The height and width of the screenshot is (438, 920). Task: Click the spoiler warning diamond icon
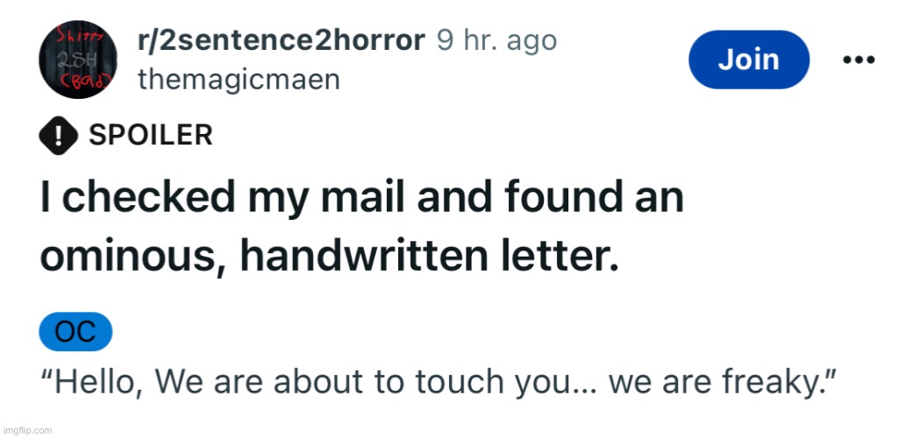coord(59,136)
